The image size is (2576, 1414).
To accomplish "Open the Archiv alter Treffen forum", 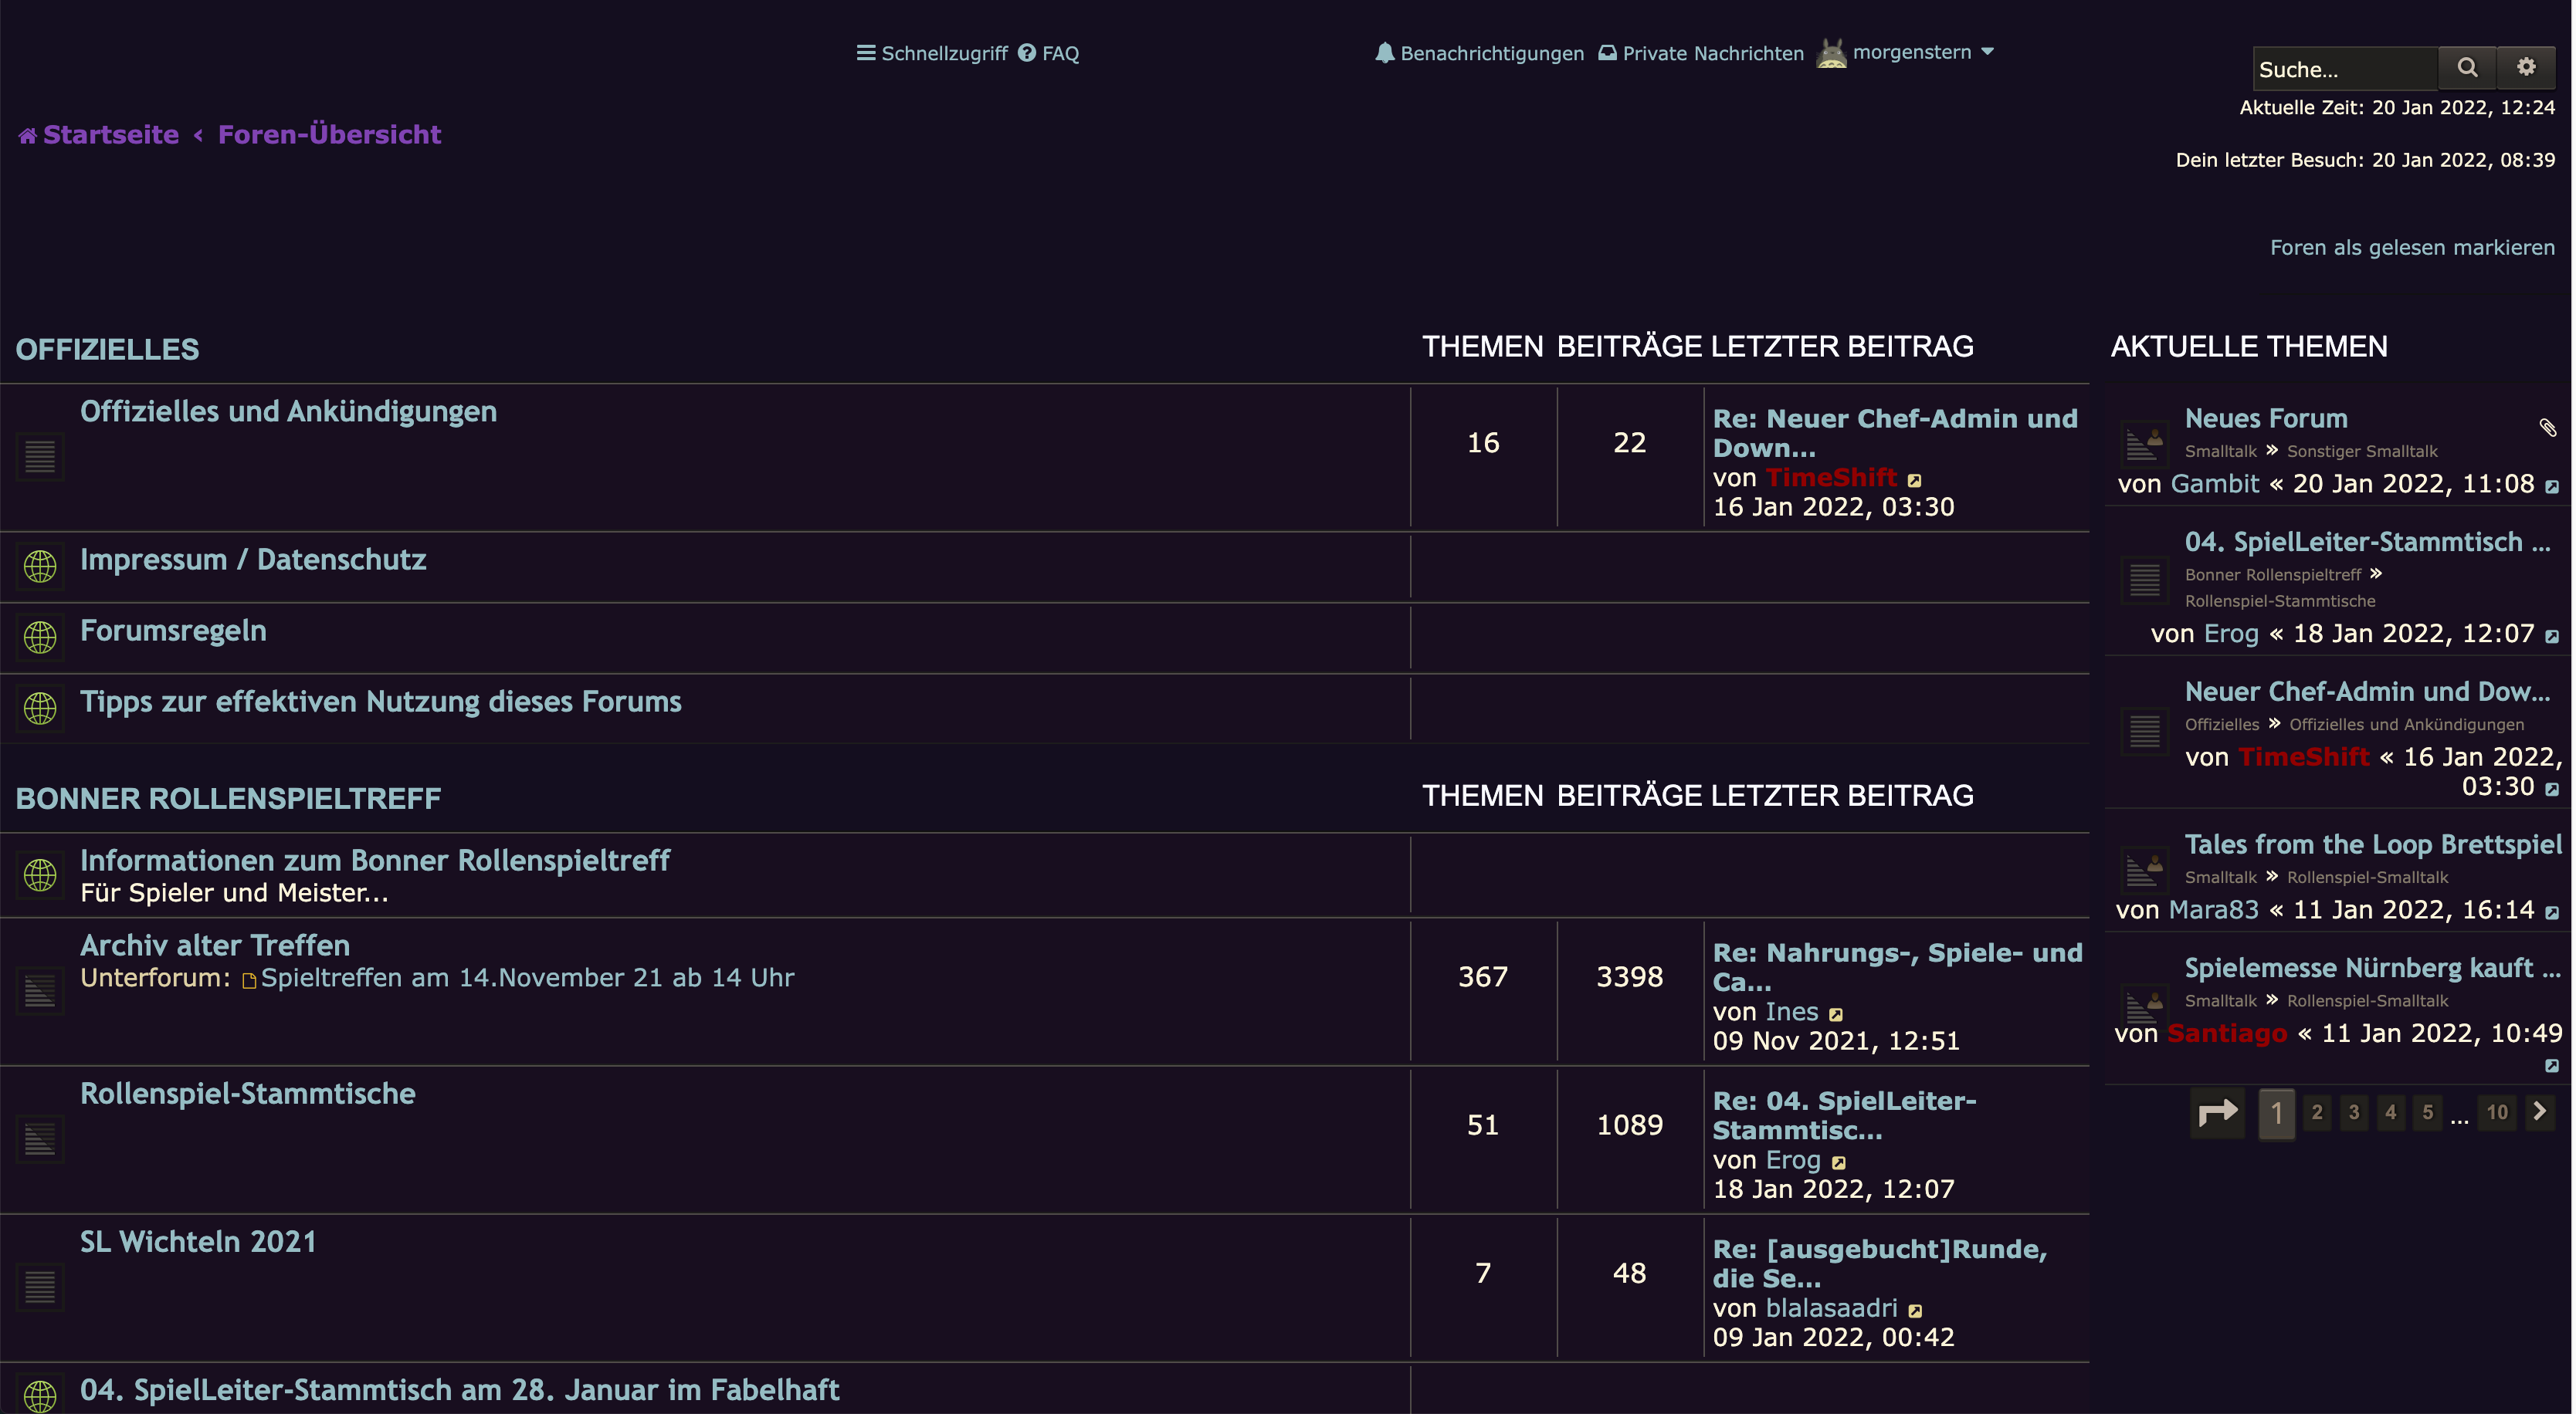I will click(215, 945).
